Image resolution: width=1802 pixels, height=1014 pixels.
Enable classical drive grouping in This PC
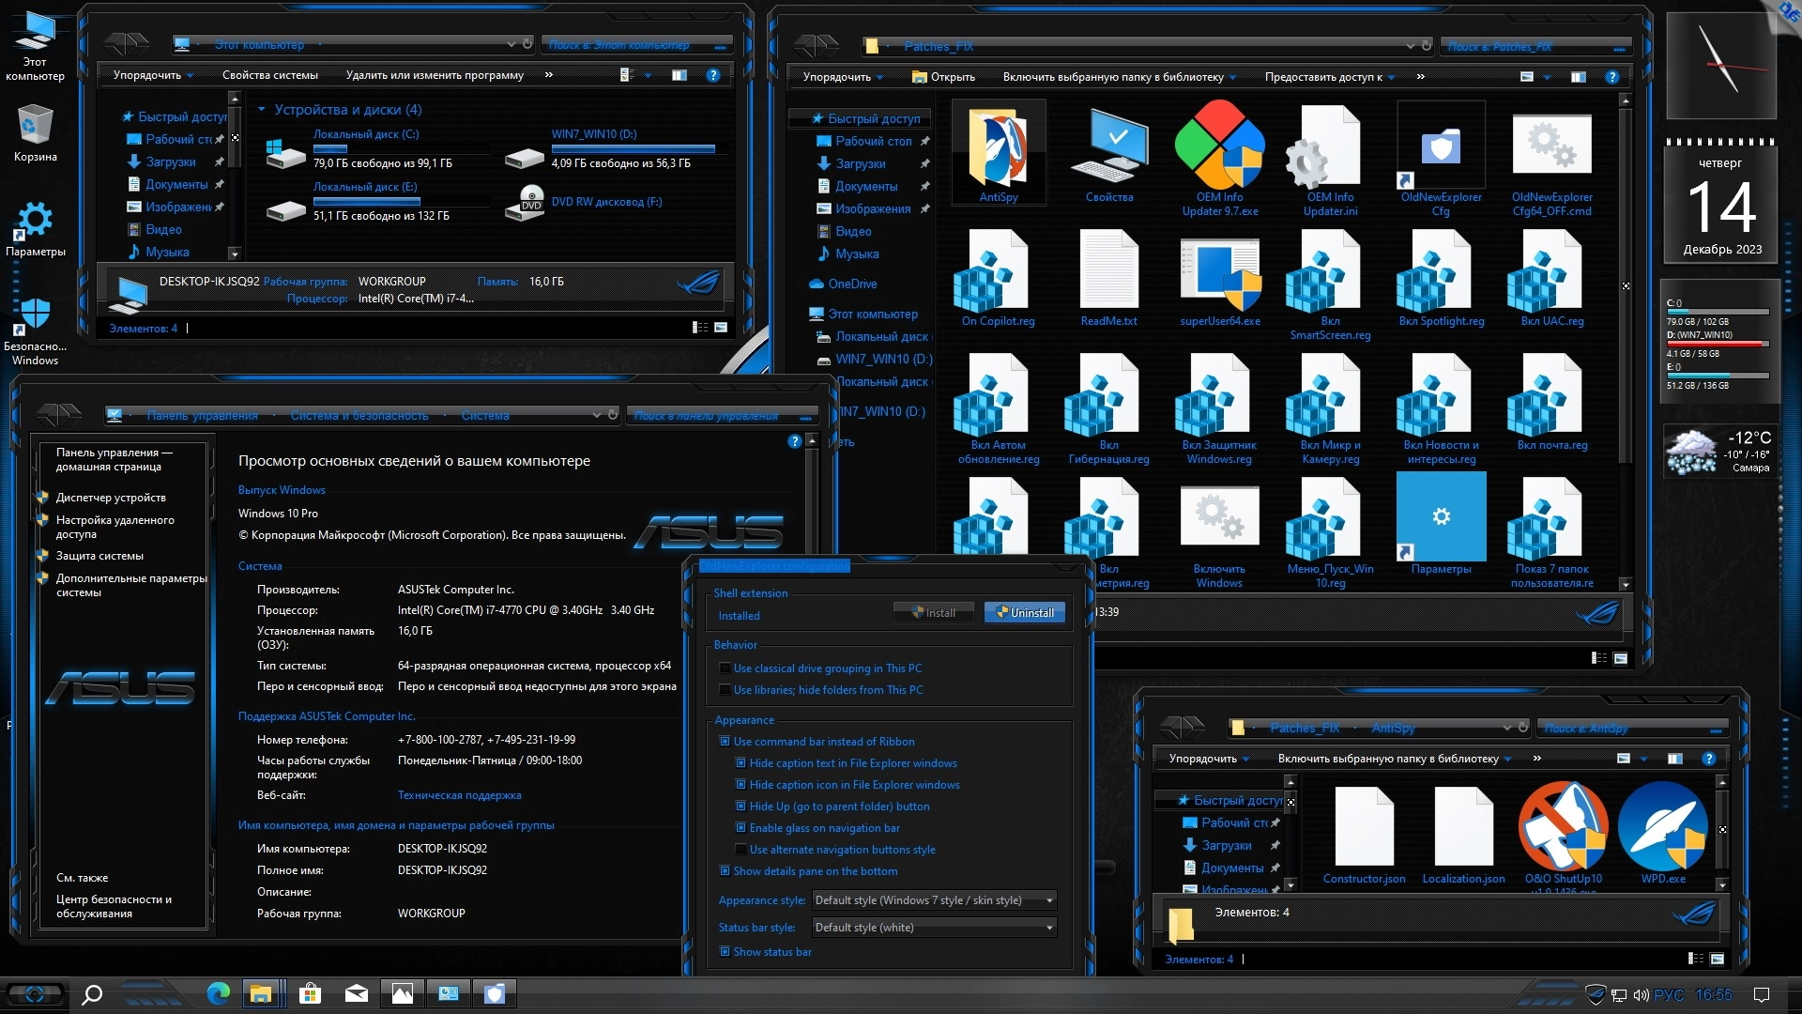725,668
